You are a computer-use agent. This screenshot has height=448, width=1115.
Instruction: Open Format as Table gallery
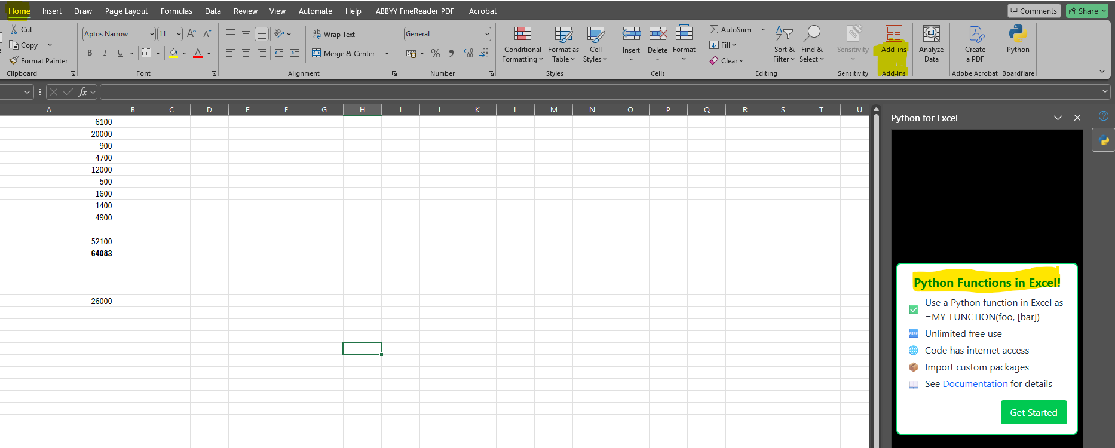click(x=563, y=44)
